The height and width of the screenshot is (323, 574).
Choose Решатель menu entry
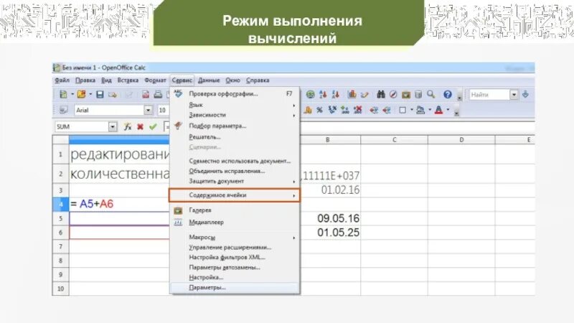click(235, 137)
